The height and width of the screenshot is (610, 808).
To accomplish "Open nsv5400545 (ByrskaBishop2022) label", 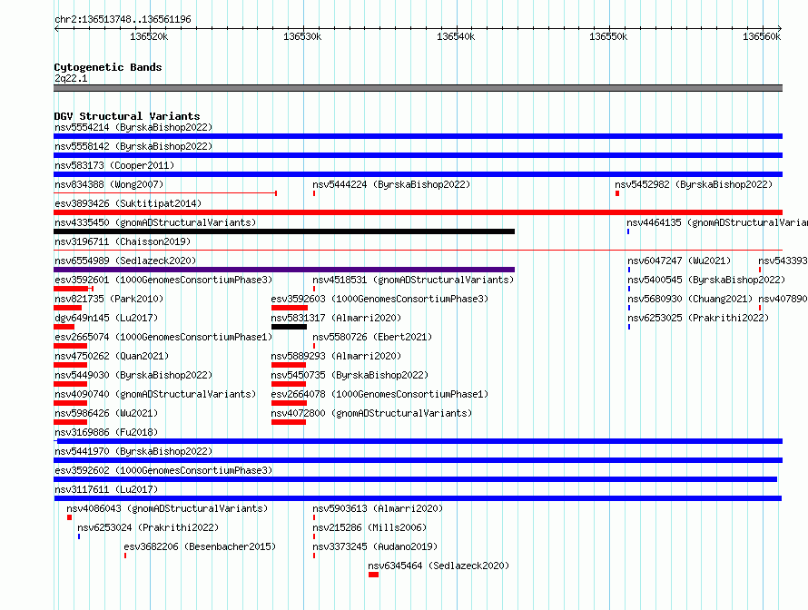I will (706, 280).
